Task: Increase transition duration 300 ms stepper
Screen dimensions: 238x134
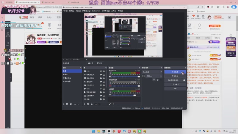Action: [x=161, y=75]
